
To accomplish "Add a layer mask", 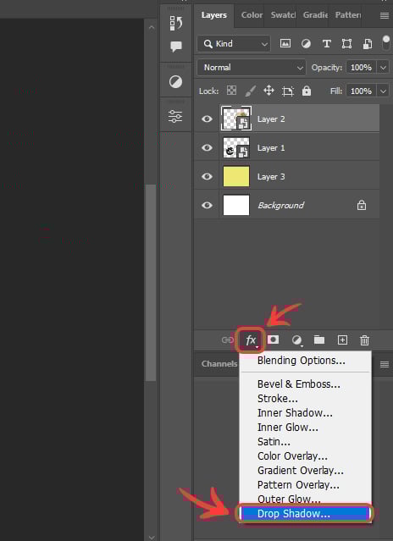I will pyautogui.click(x=274, y=340).
